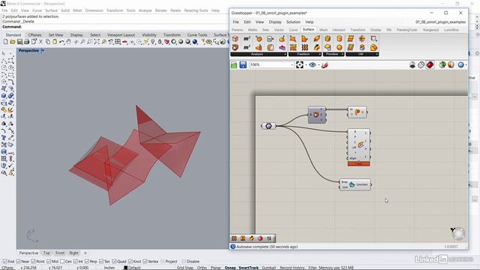This screenshot has height=270, width=480.
Task: Click the Brep parameter node on canvas
Action: tap(268, 126)
